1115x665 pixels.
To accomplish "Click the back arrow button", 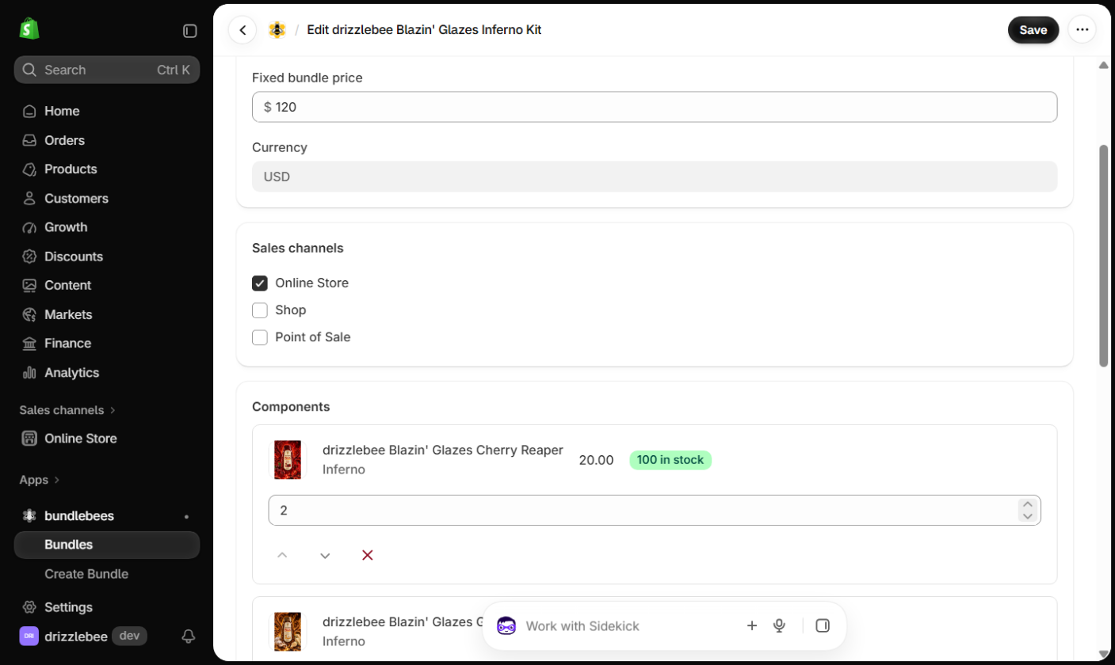I will point(242,30).
